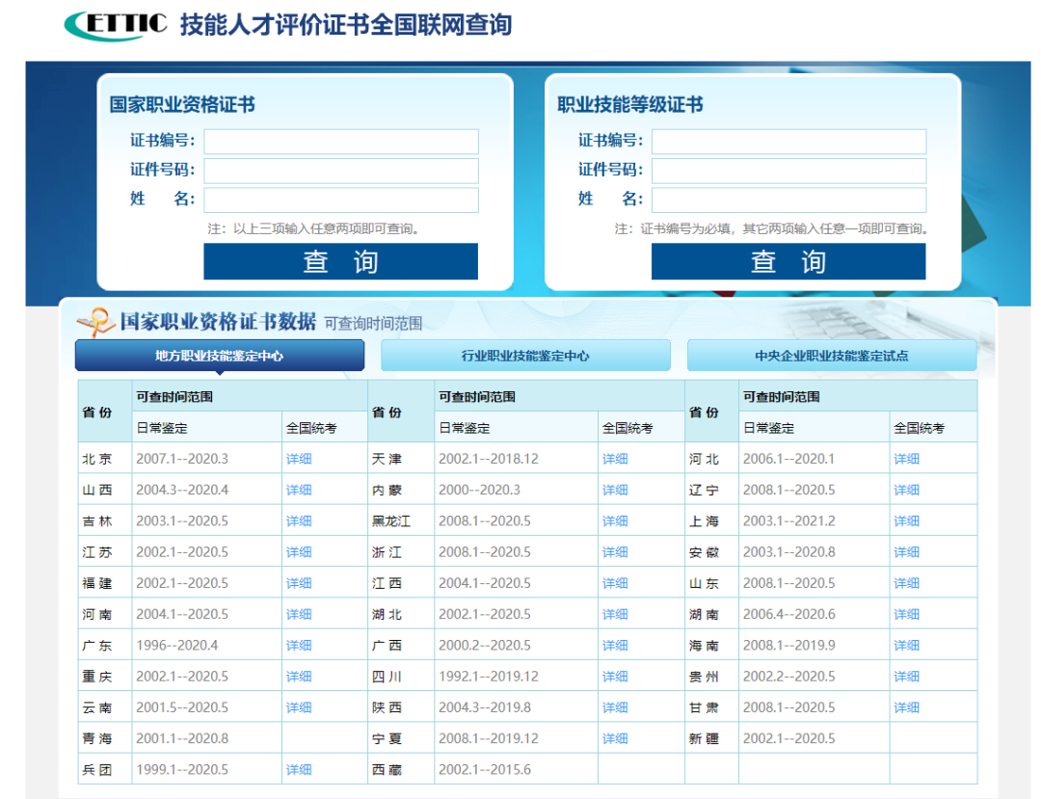Image resolution: width=1041 pixels, height=799 pixels.
Task: Select 姓名 field in 国家职业资格证书
Action: pyautogui.click(x=340, y=200)
